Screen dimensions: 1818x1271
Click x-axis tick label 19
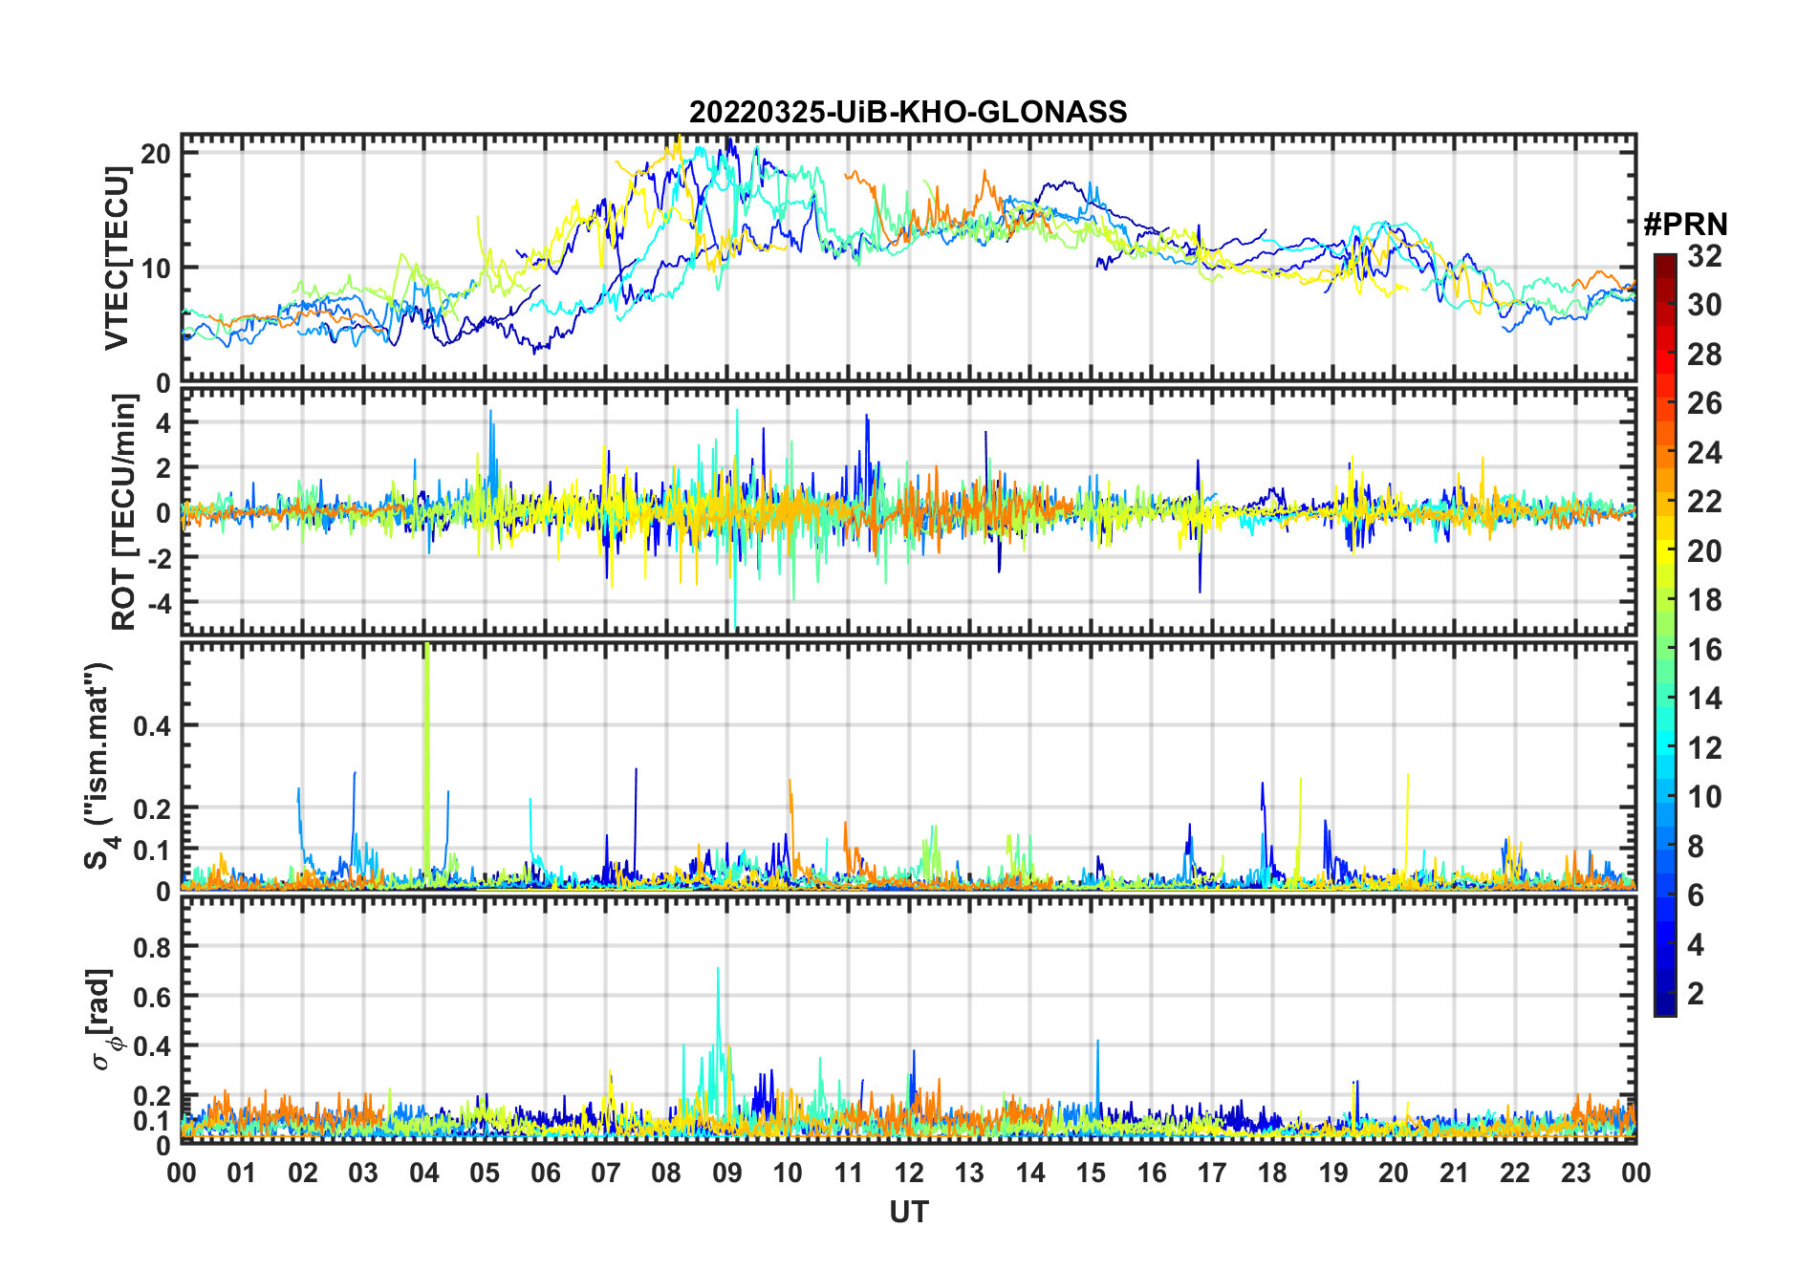1333,1174
